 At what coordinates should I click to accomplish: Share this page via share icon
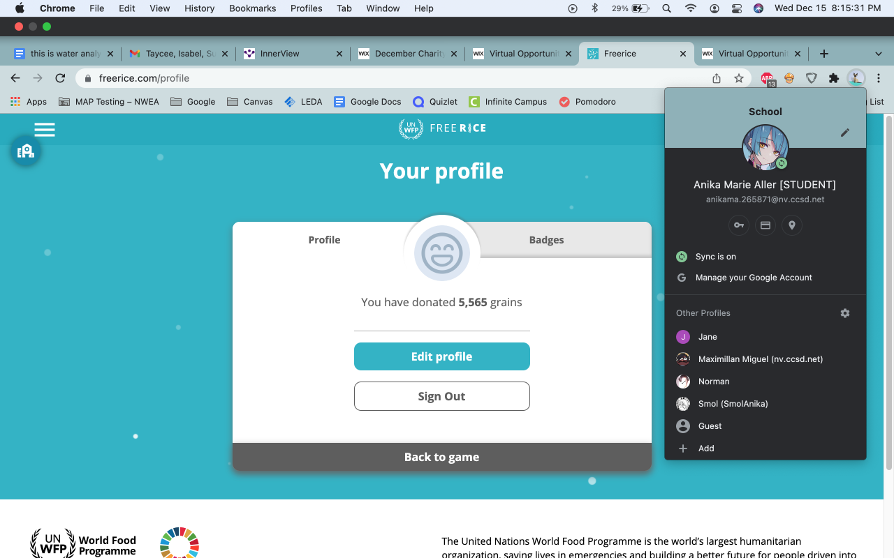pos(717,78)
